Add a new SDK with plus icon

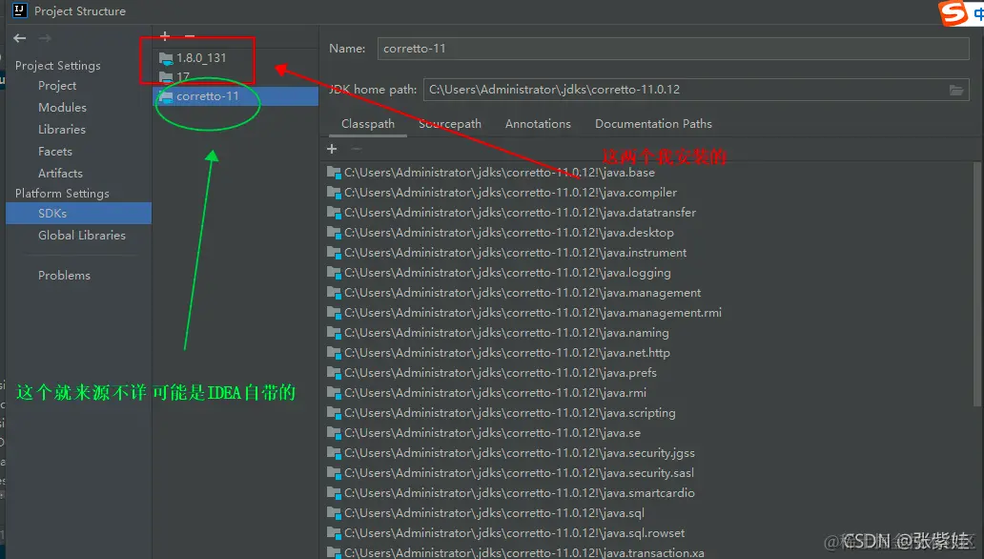[x=165, y=36]
